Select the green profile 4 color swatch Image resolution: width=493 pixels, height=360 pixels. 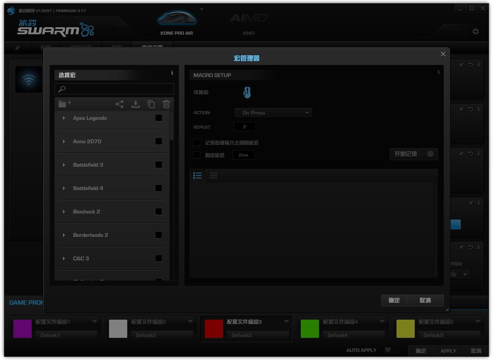(310, 329)
